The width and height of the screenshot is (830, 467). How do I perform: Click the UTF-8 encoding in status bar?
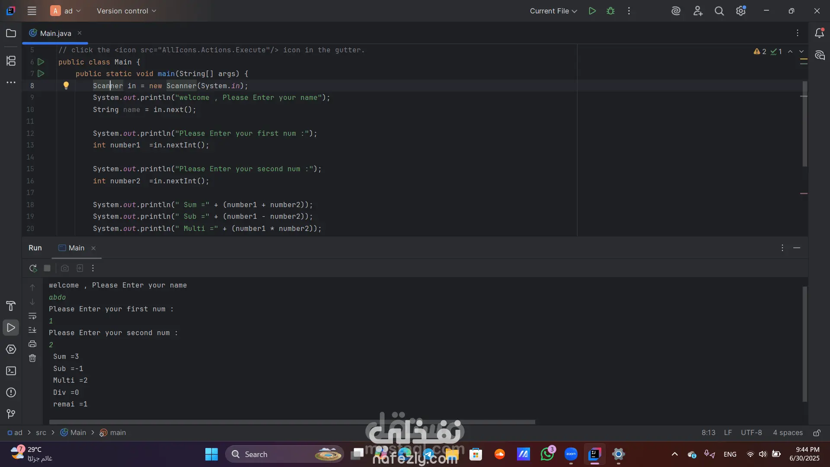coord(751,432)
